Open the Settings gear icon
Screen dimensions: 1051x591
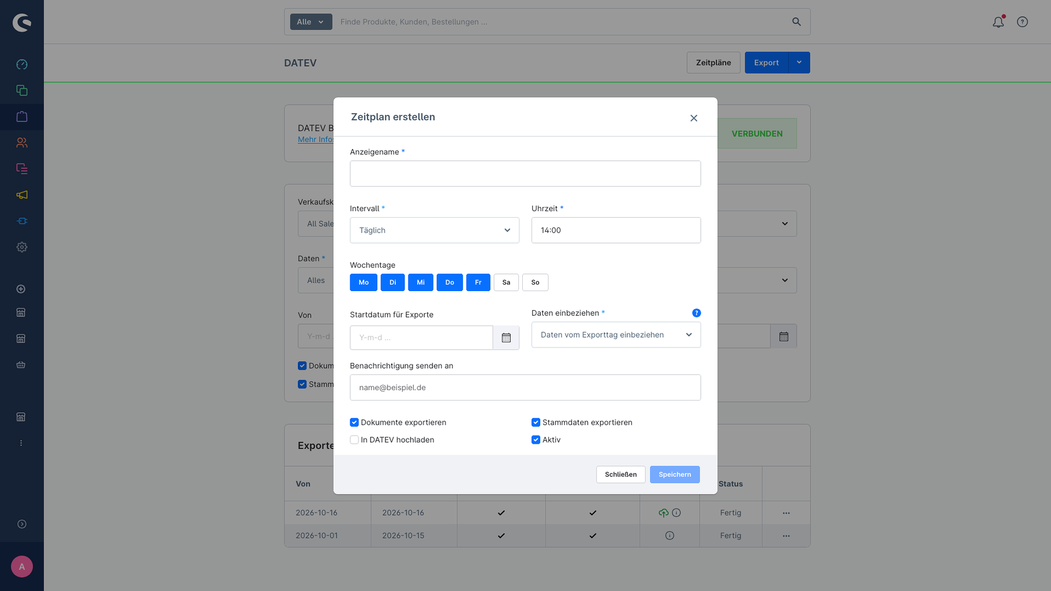tap(22, 247)
